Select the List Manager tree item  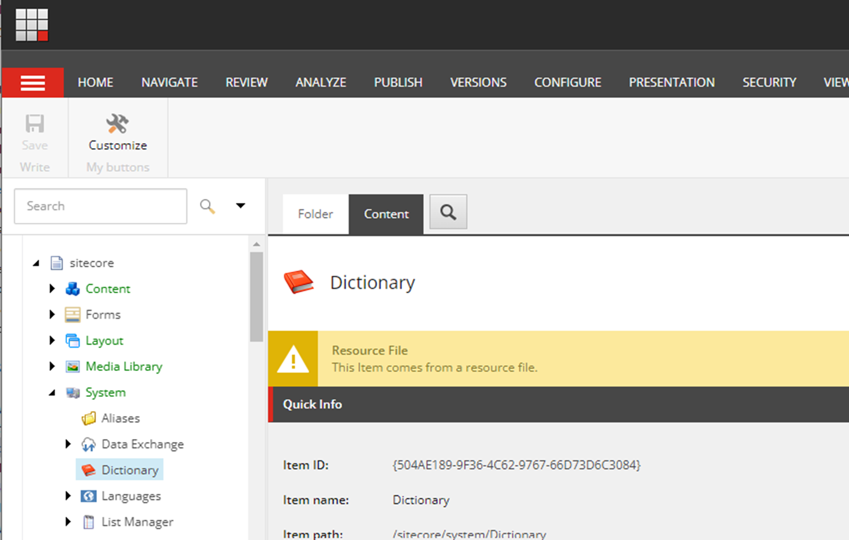coord(137,522)
